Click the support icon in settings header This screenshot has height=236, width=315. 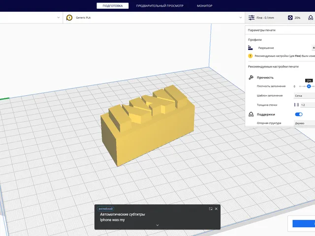(311, 18)
